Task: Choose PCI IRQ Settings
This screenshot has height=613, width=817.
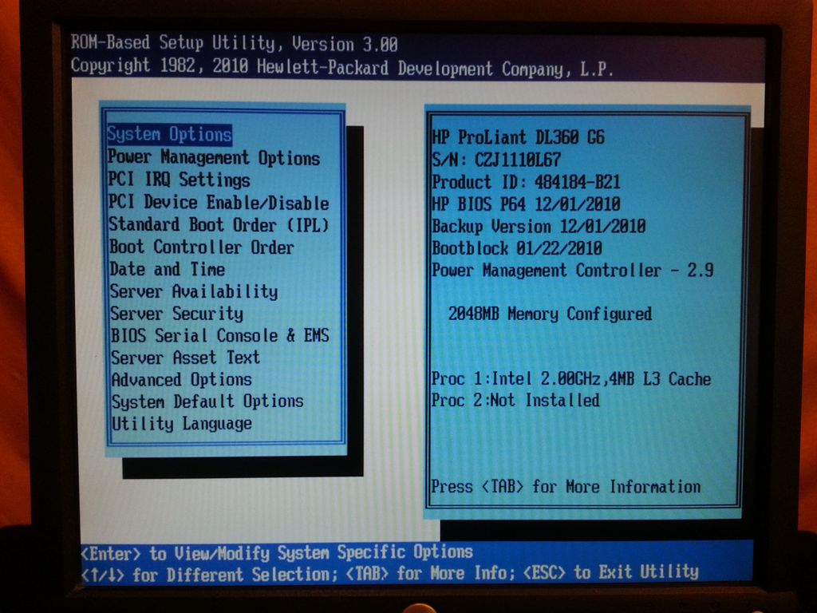Action: (x=179, y=180)
